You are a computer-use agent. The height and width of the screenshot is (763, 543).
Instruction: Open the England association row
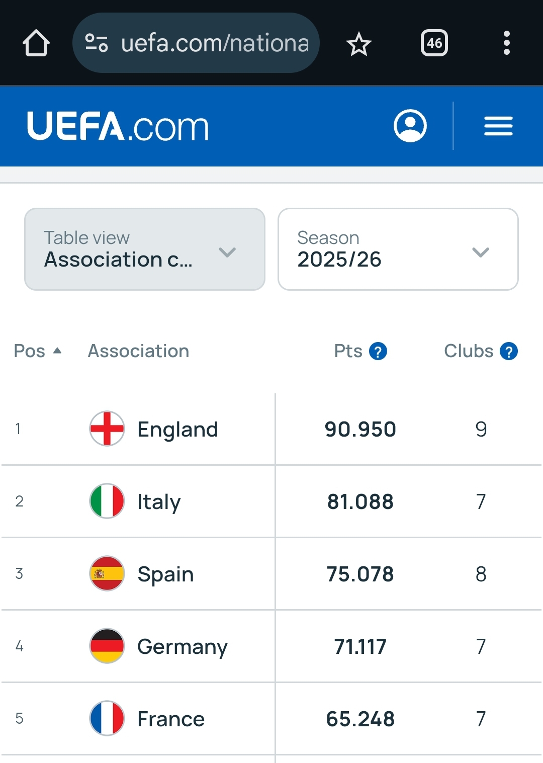point(177,429)
